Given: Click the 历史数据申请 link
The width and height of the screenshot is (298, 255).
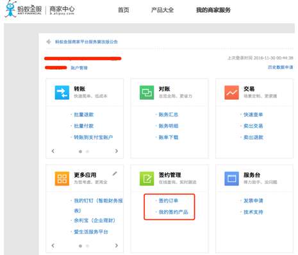Looking at the screenshot, I should 280,67.
